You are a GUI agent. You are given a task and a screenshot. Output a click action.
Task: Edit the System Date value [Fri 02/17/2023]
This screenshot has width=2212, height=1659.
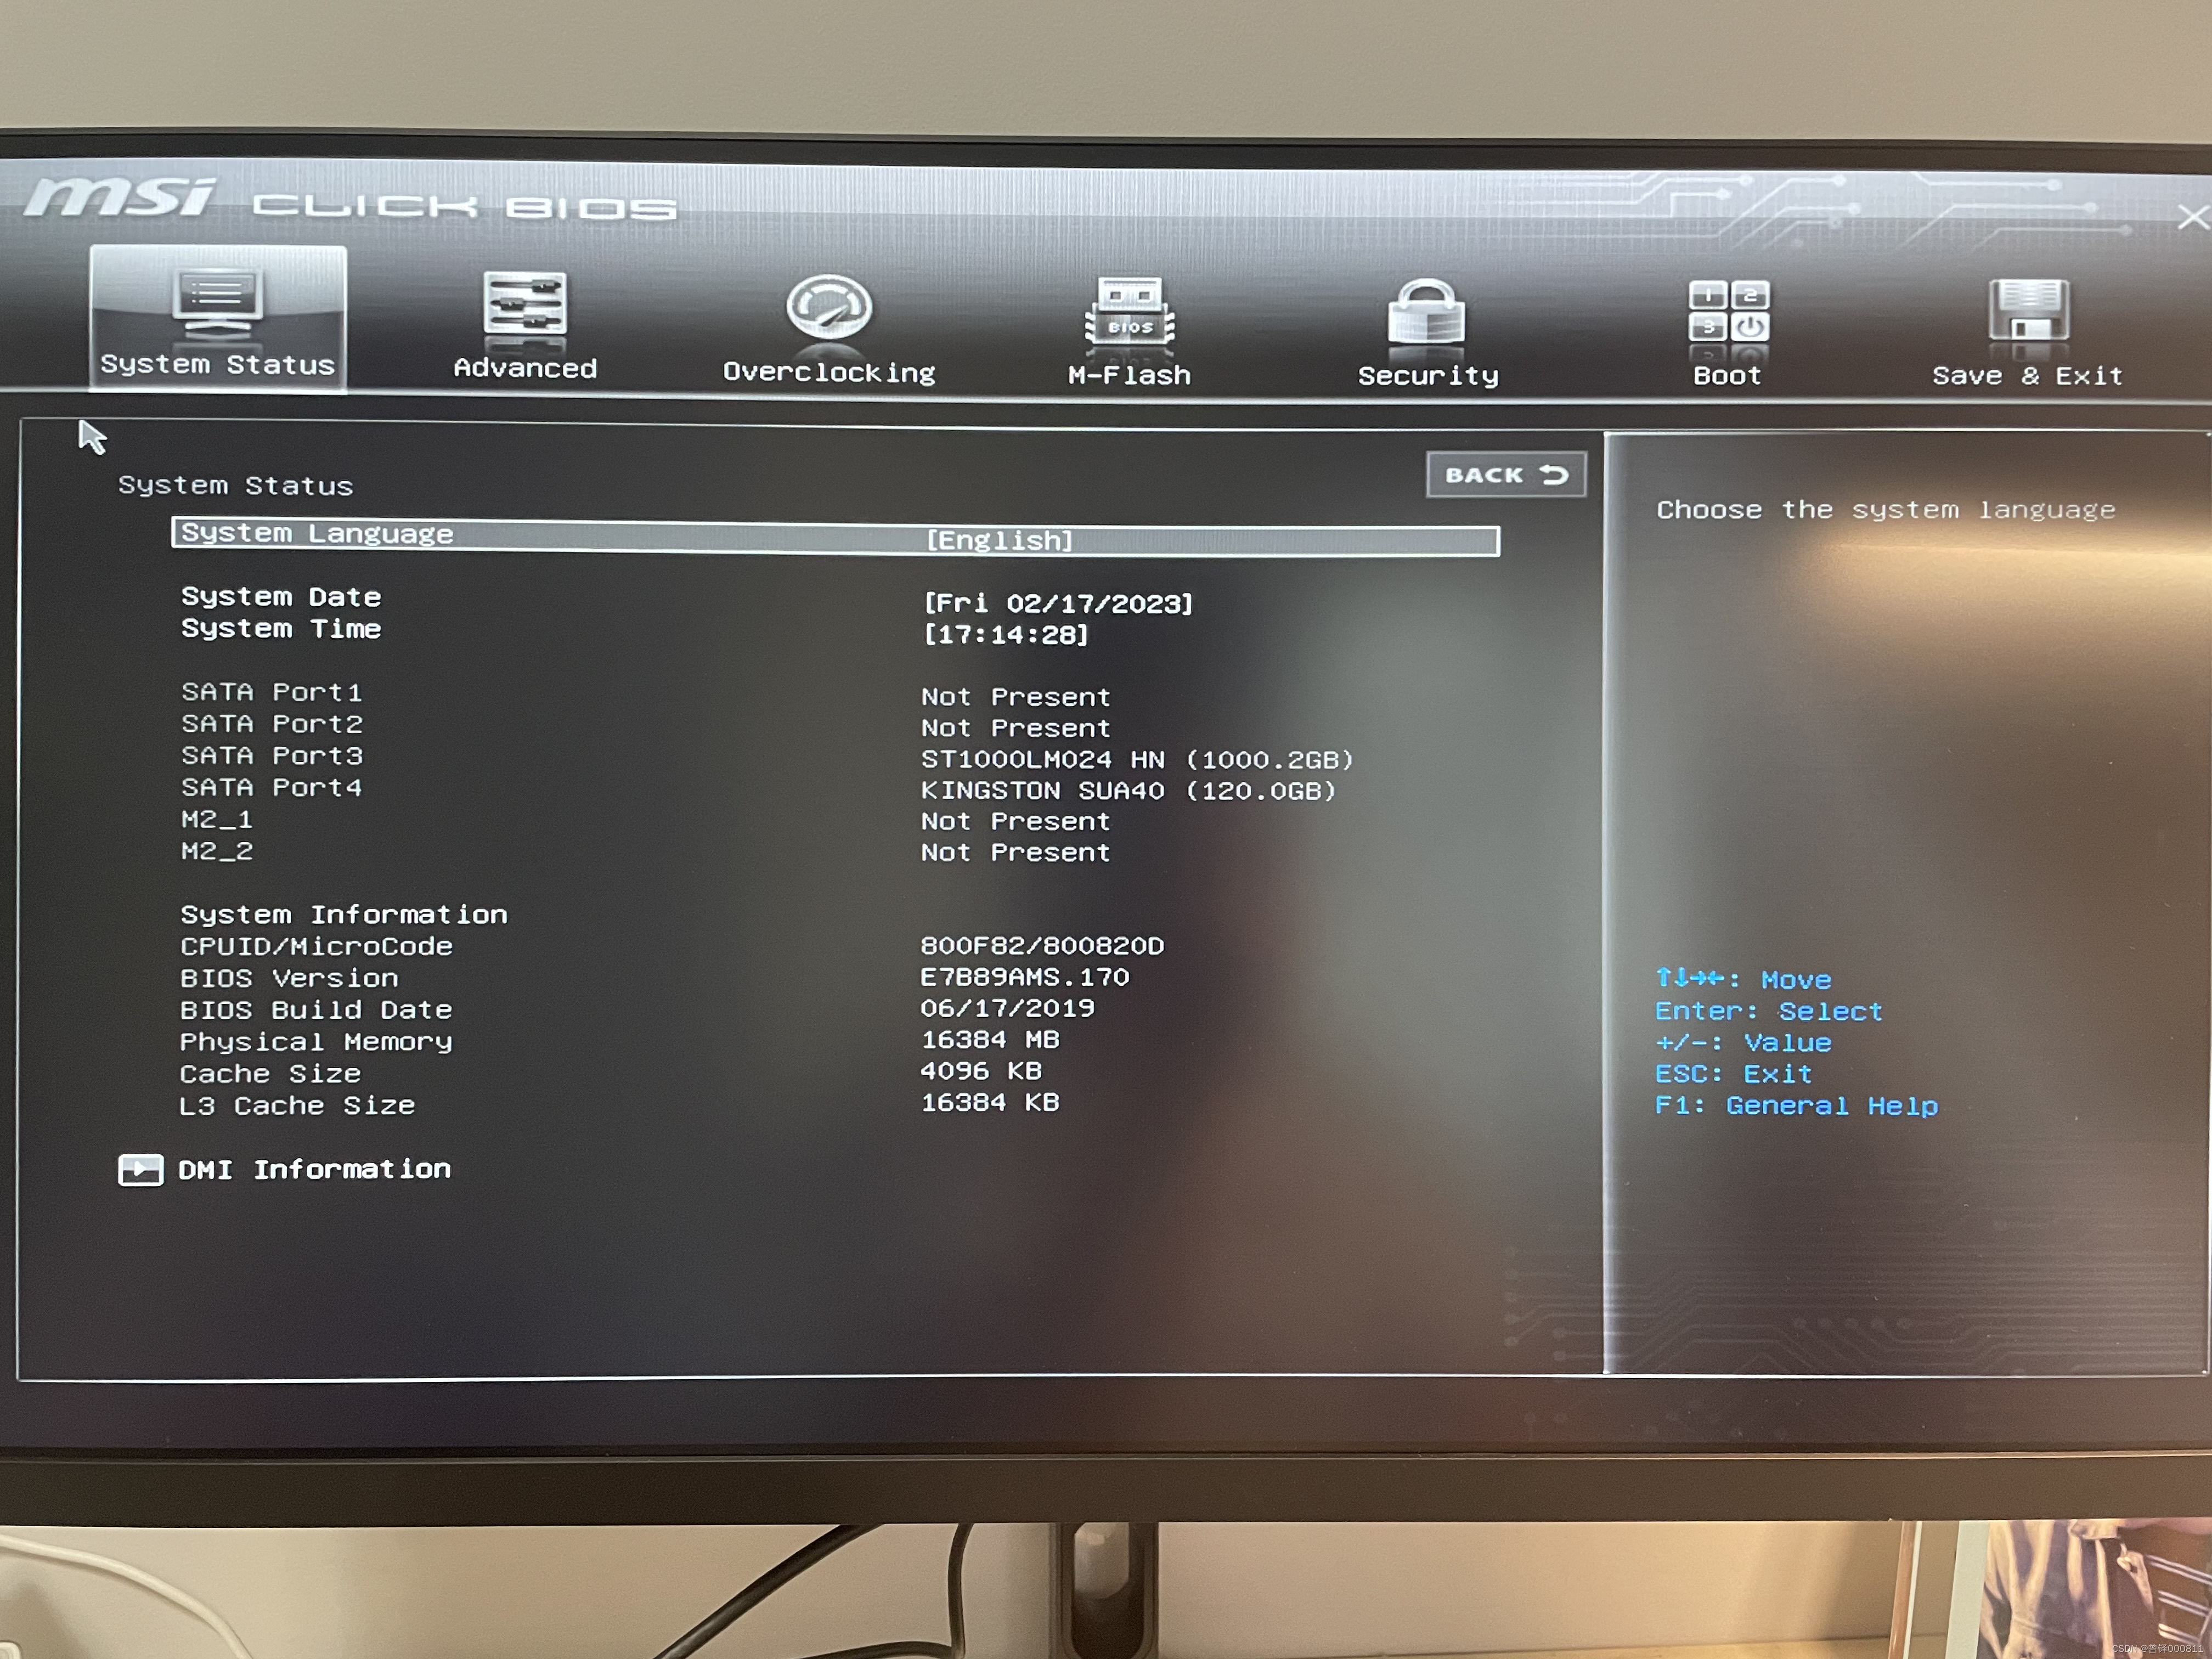[1058, 603]
